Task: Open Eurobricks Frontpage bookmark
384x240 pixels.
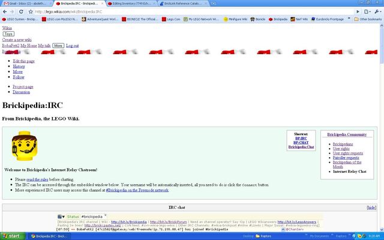Action: click(328, 19)
